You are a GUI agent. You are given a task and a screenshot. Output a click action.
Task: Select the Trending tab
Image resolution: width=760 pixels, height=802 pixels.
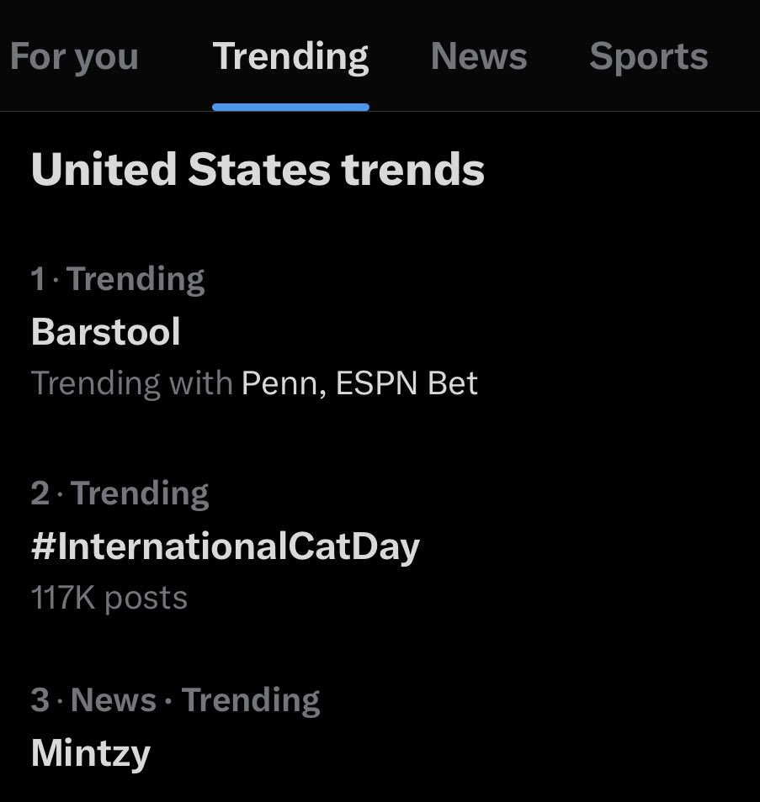click(290, 57)
